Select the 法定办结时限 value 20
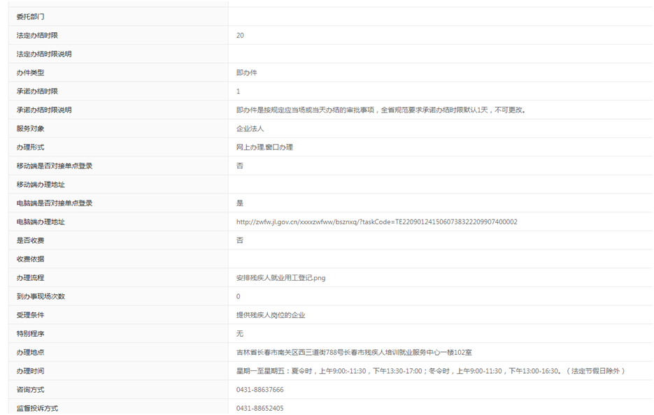This screenshot has width=654, height=415. tap(240, 36)
